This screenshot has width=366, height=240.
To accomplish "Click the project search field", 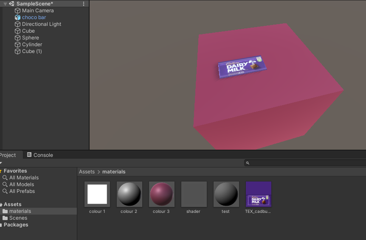I will [x=305, y=163].
